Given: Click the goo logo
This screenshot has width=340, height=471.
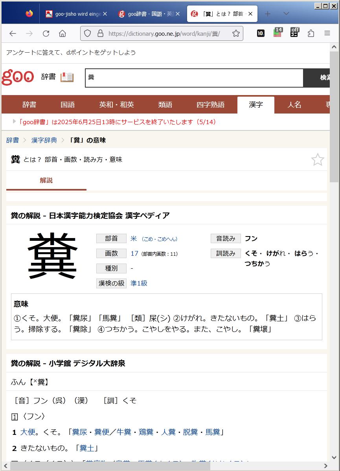Looking at the screenshot, I should [18, 77].
